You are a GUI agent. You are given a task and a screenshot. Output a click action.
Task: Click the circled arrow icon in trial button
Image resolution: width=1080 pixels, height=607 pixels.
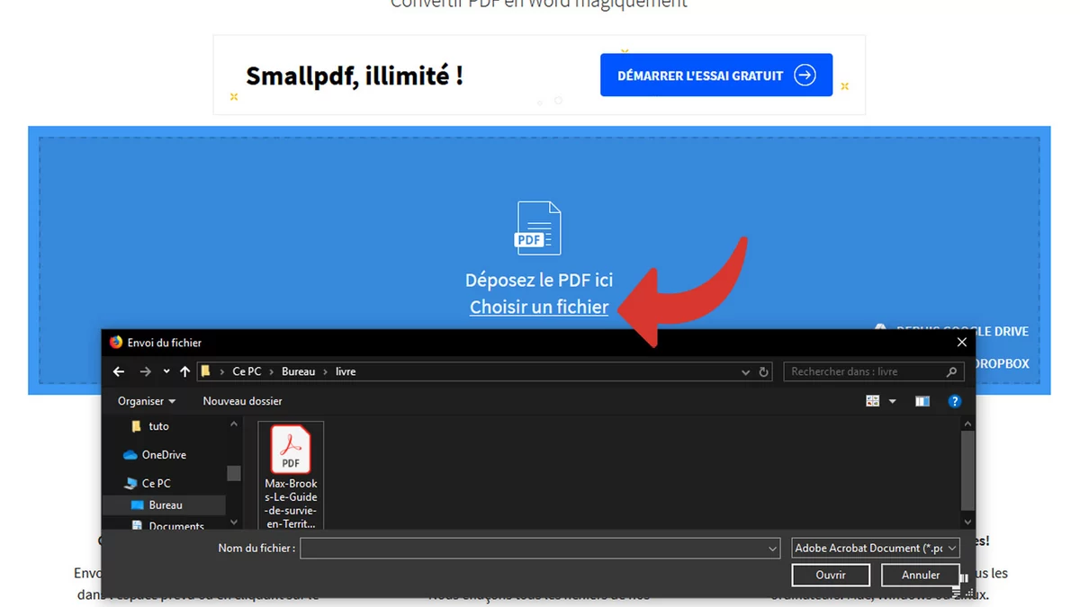point(805,76)
